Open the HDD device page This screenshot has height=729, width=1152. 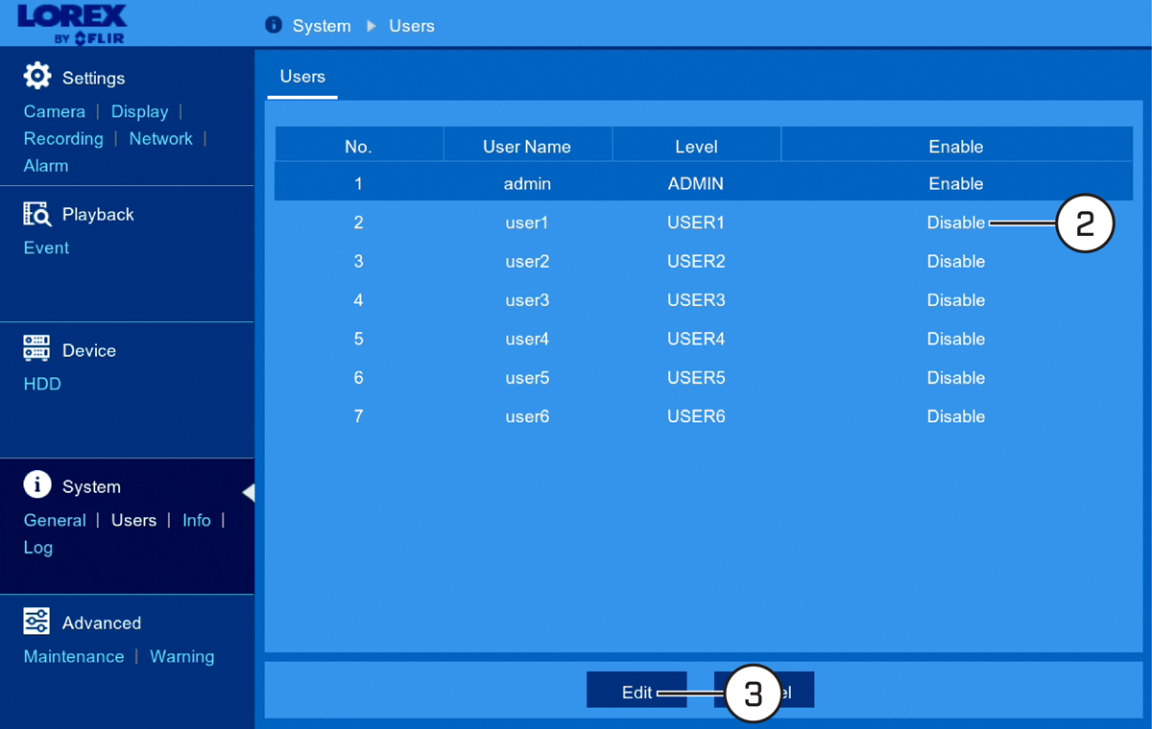pos(42,384)
